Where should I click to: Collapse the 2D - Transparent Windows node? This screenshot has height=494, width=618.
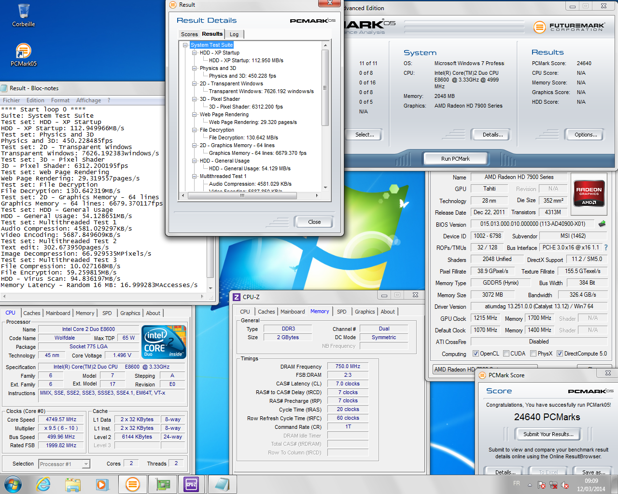click(x=195, y=83)
